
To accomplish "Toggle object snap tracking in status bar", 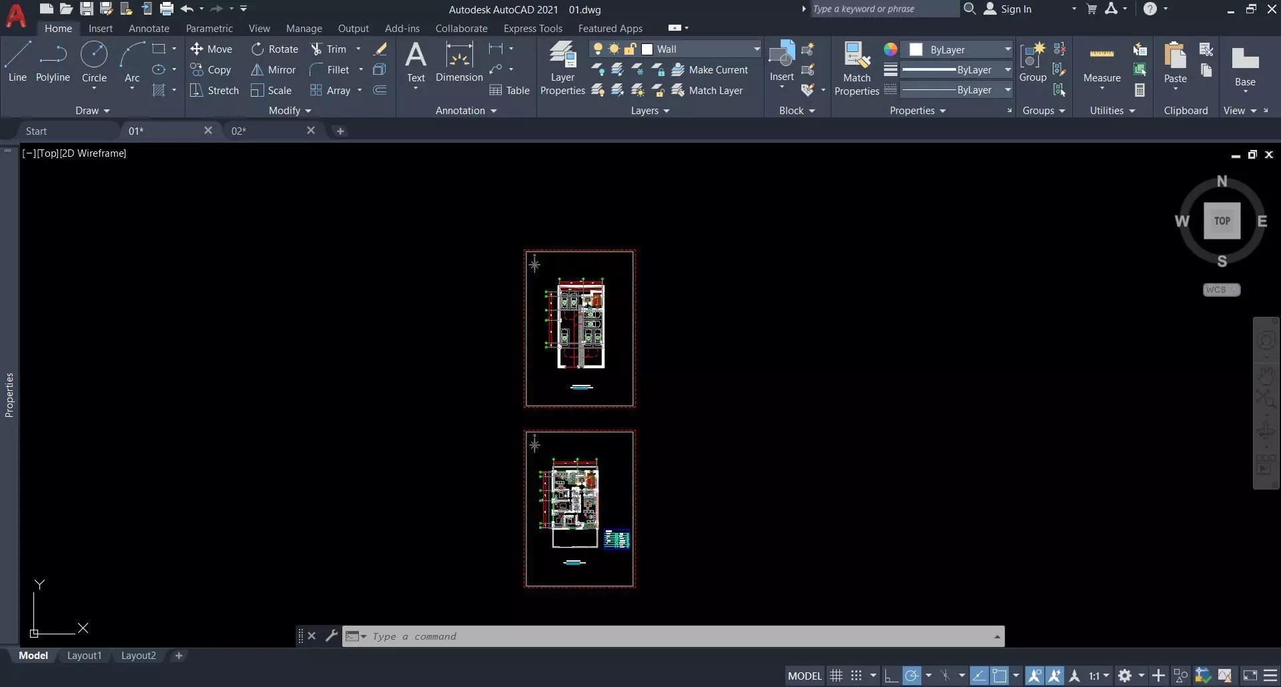I will point(979,676).
